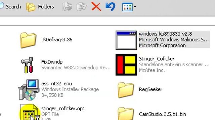Click the RegSeeker folder name

tap(150, 89)
